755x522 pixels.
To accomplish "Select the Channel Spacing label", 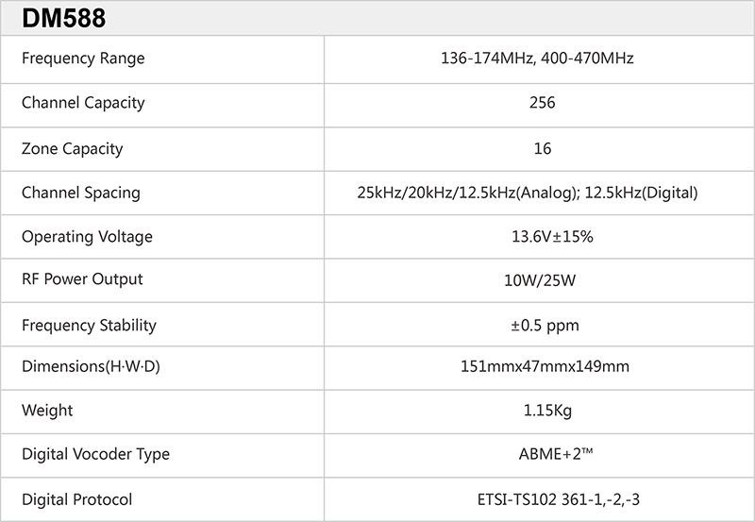I will (81, 193).
